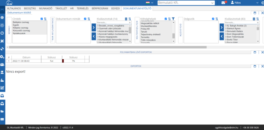
Task: Open the satellite dish sidebar icon
Action: [2, 49]
